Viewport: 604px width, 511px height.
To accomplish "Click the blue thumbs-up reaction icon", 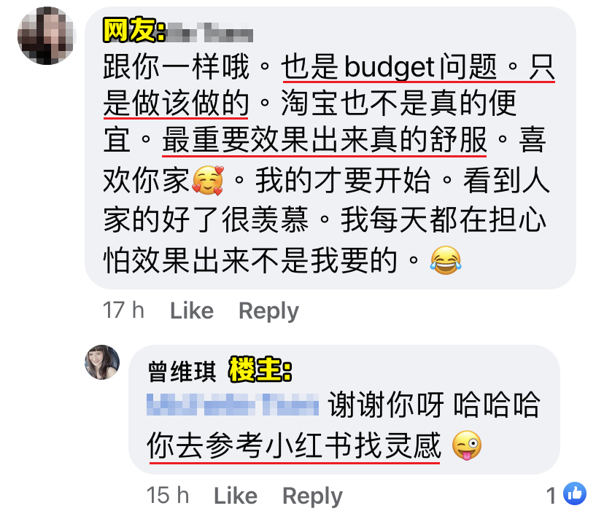I will point(574,494).
